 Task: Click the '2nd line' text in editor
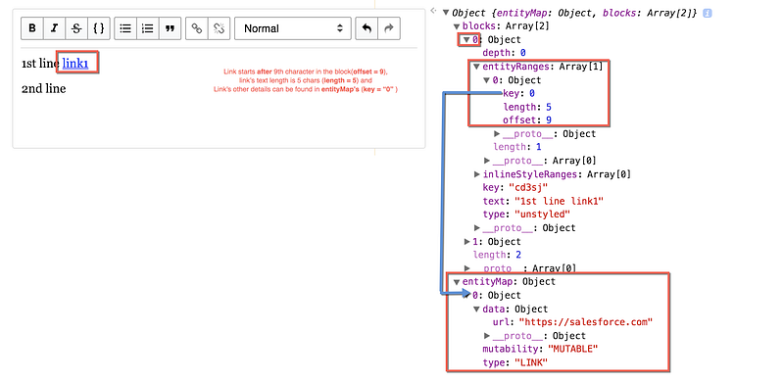43,89
